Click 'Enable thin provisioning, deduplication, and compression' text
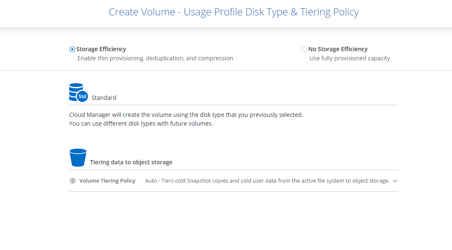Image resolution: width=452 pixels, height=250 pixels. coord(155,58)
